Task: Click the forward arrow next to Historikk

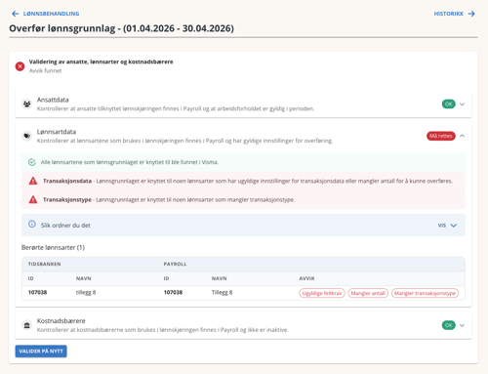Action: 471,14
